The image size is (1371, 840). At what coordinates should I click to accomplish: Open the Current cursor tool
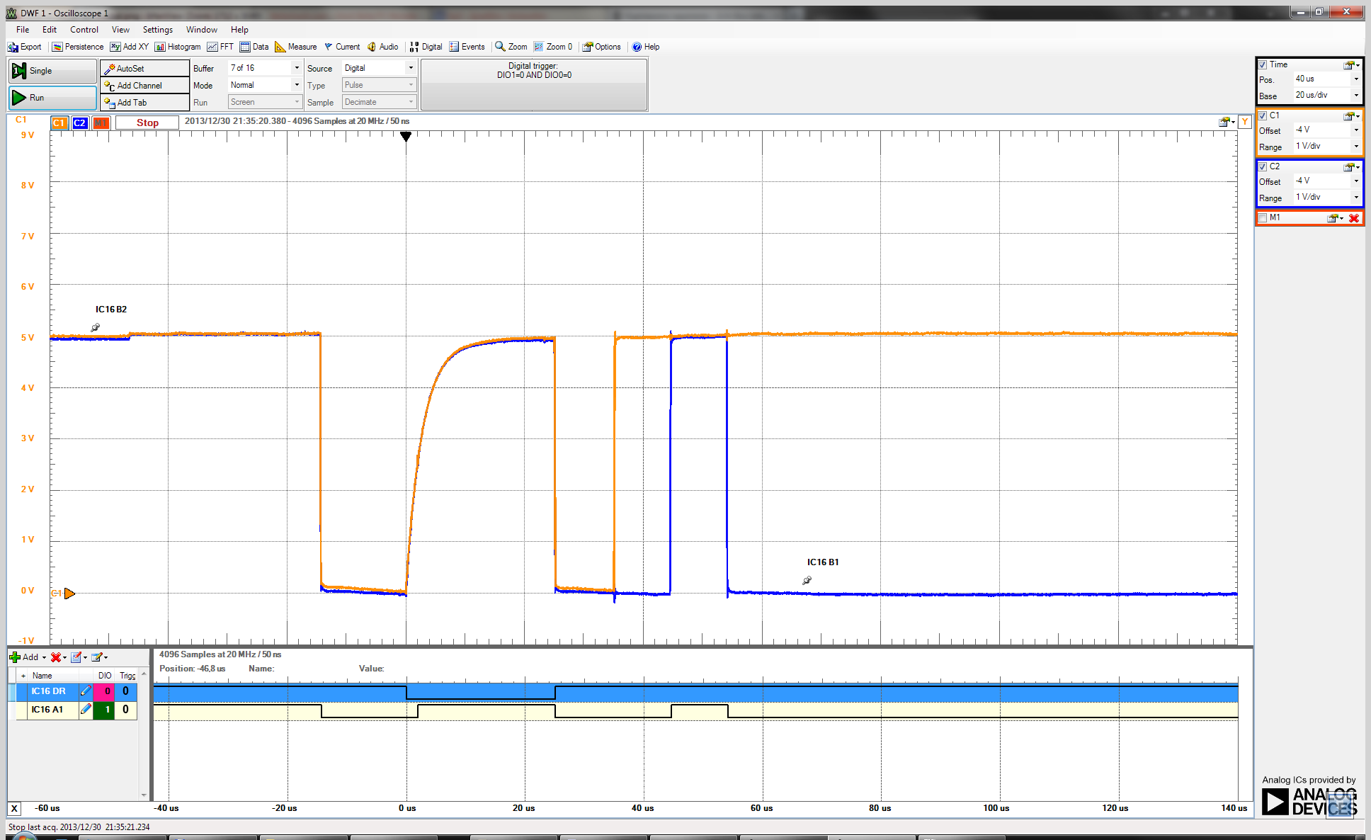[x=342, y=47]
